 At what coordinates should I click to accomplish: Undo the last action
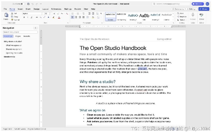(x=32, y=4)
